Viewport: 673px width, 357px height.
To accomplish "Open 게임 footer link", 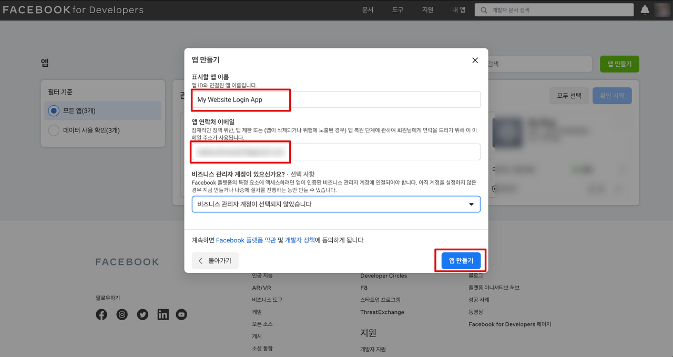I will (x=257, y=312).
